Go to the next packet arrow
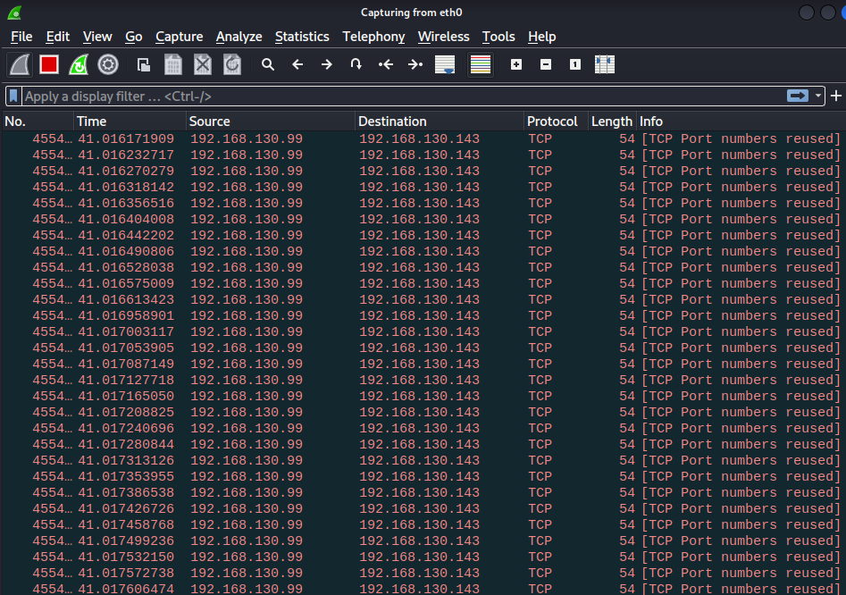This screenshot has width=846, height=595. (327, 64)
